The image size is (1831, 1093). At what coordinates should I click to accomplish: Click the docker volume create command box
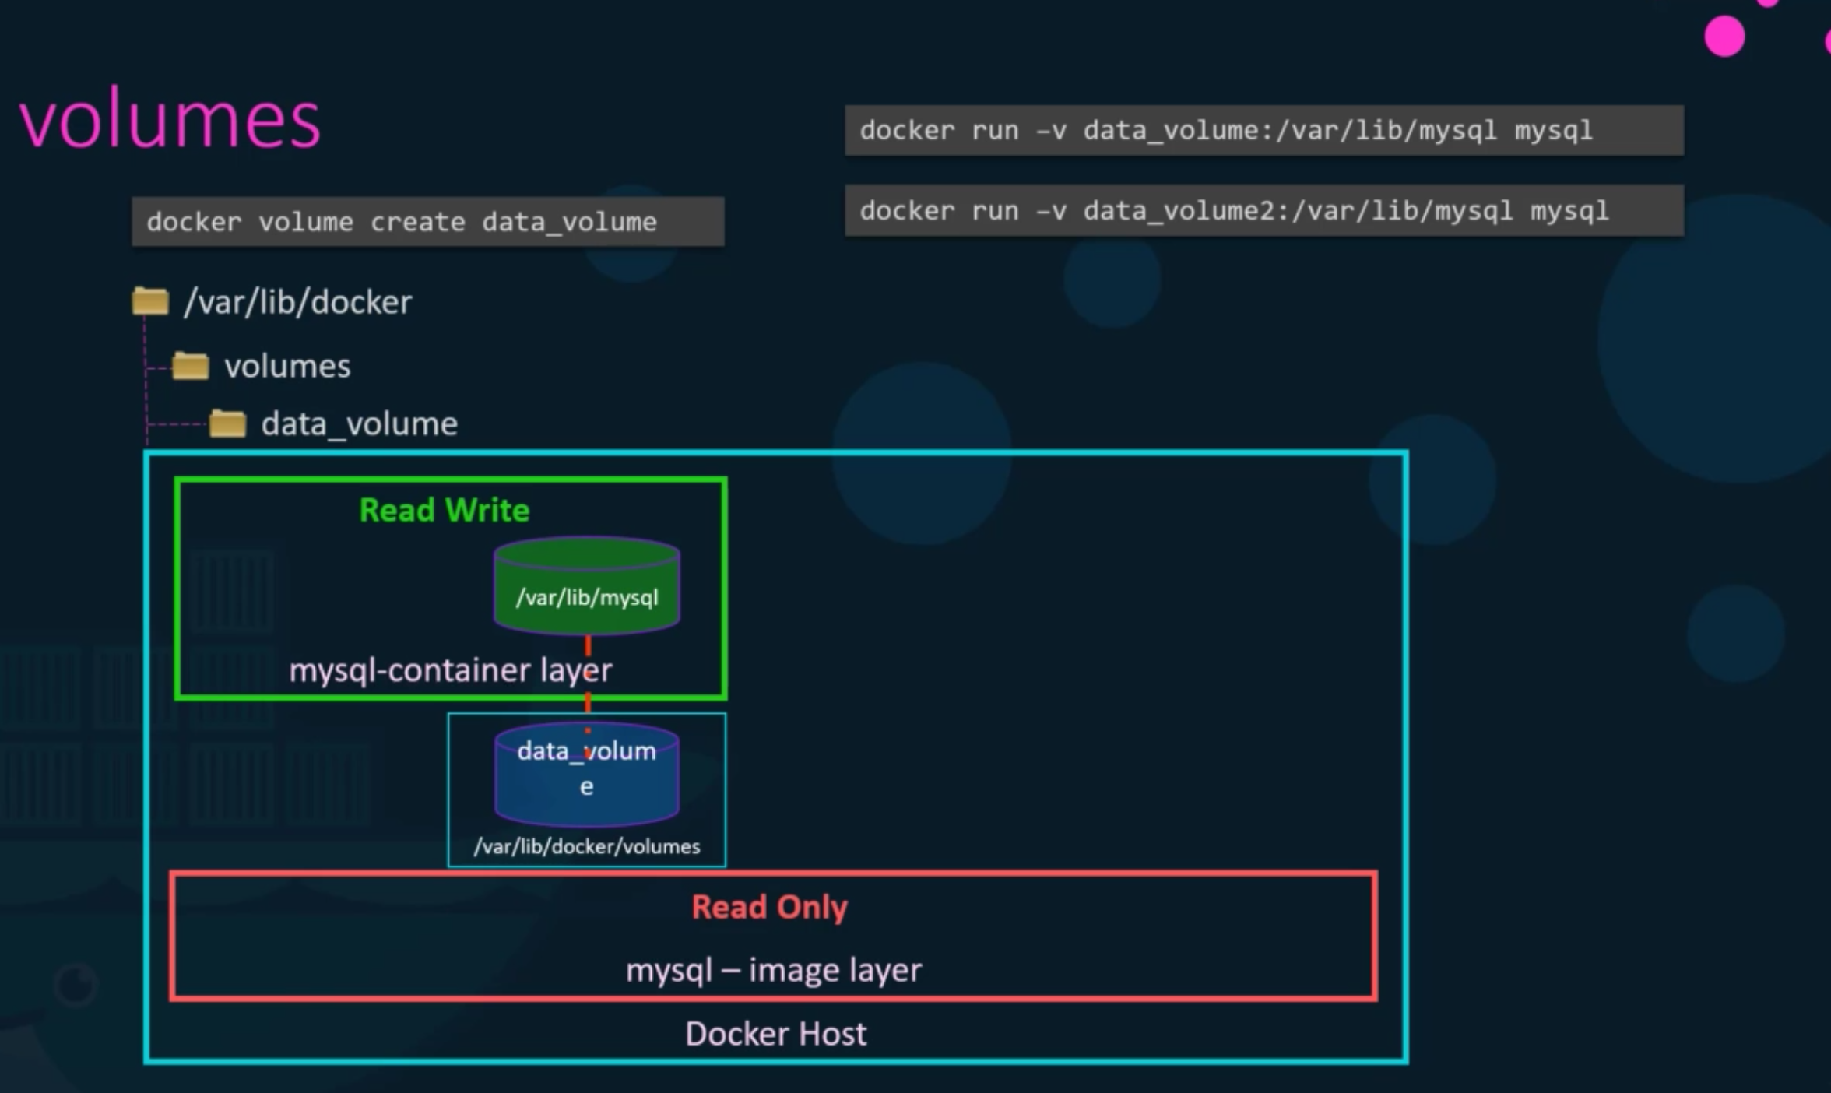coord(427,222)
